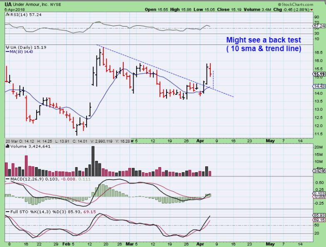Click the 57.24 RSI value tag

[x=319, y=26]
